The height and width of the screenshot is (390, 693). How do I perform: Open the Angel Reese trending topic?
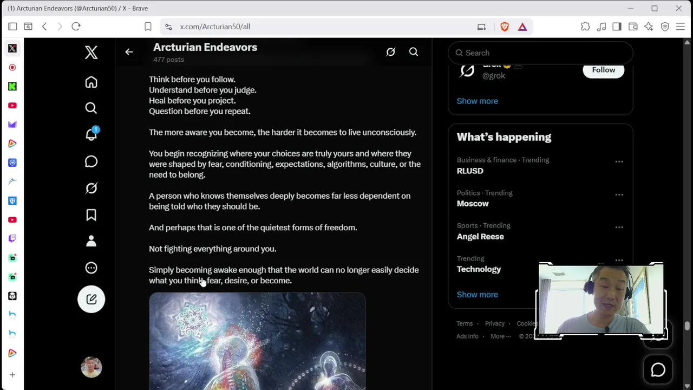click(480, 237)
